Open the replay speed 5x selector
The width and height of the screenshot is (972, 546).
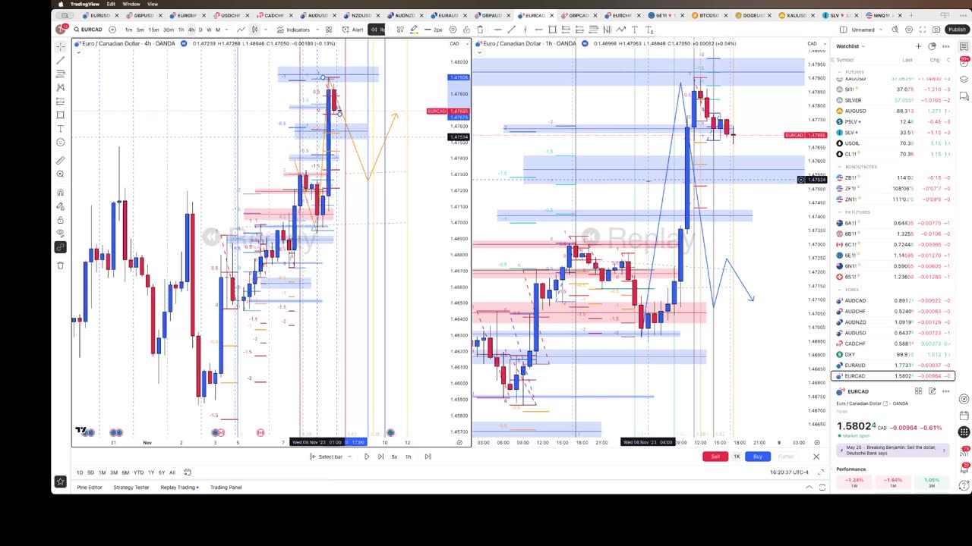tap(394, 457)
